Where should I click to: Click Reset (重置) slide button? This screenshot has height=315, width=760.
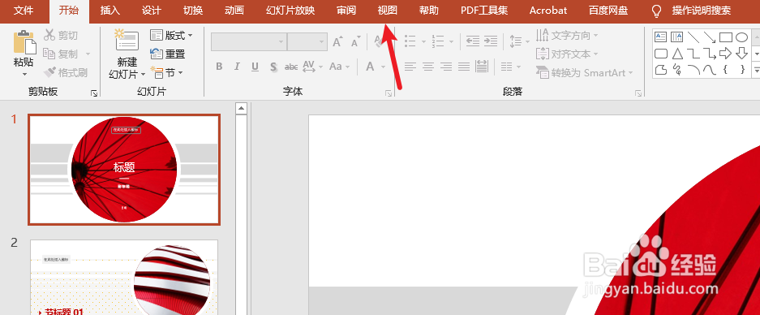168,54
